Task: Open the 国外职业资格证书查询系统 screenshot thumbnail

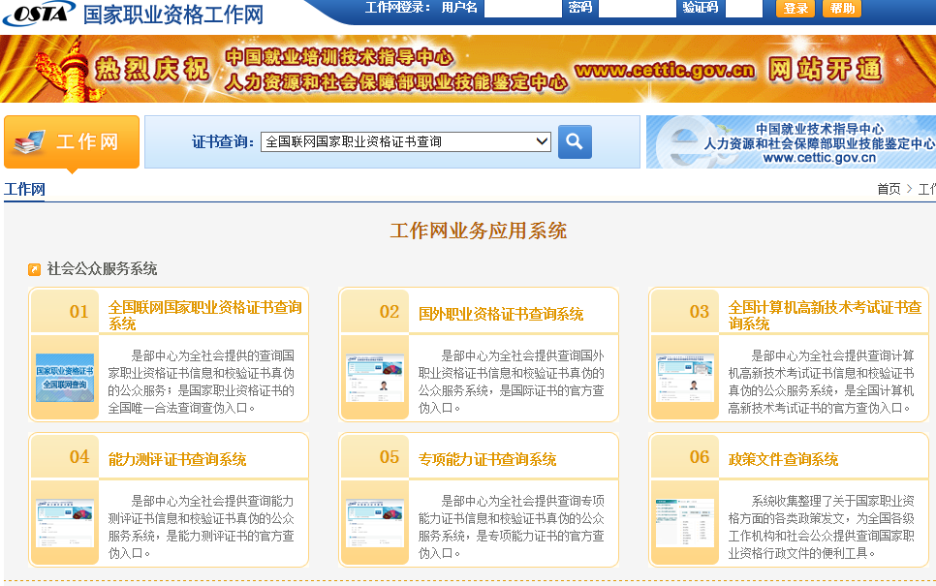Action: pyautogui.click(x=375, y=378)
